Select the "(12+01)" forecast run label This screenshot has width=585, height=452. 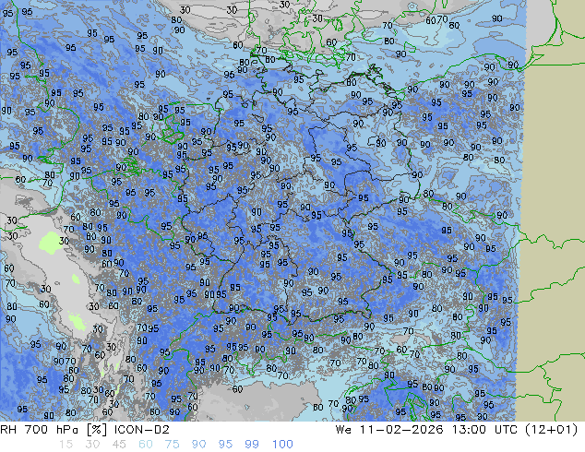coord(552,430)
